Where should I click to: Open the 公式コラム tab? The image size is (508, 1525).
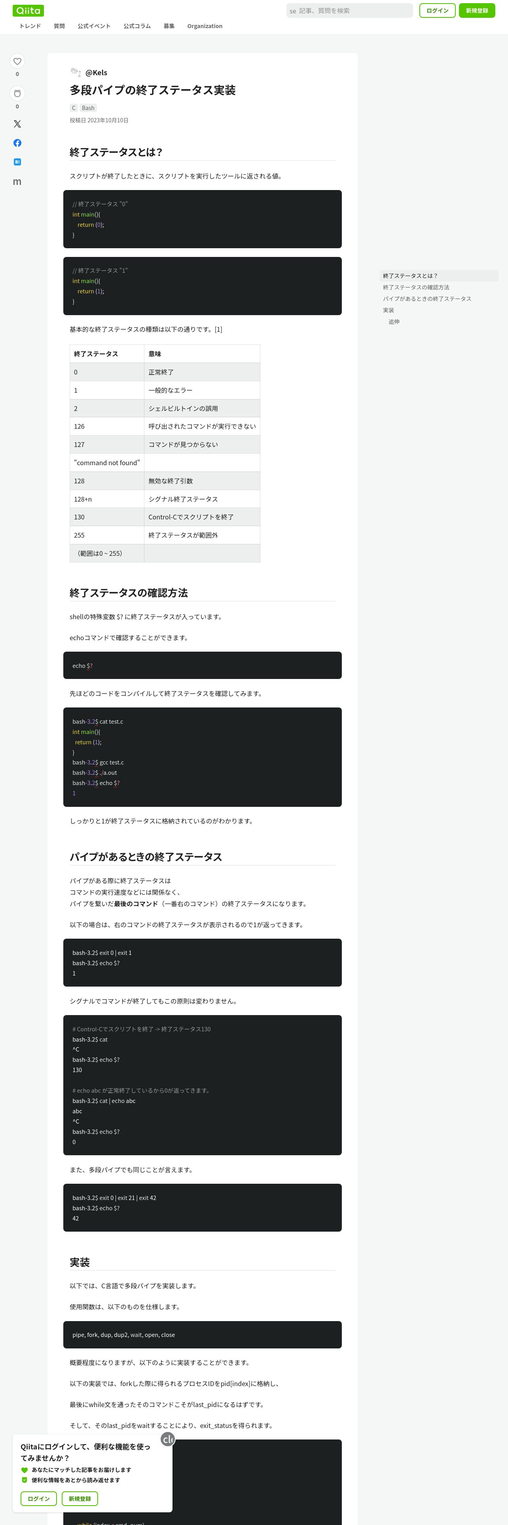click(137, 26)
